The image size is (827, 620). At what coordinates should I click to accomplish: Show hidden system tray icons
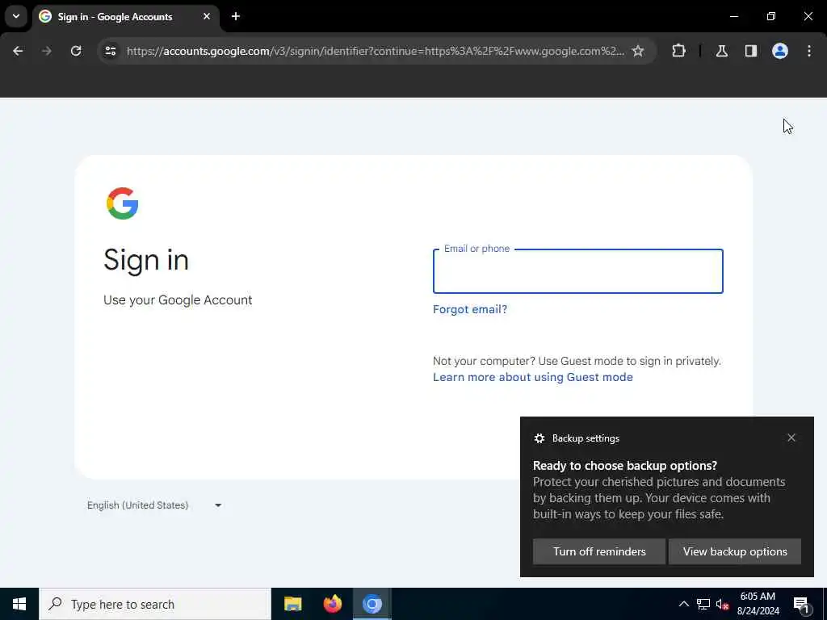pos(683,604)
